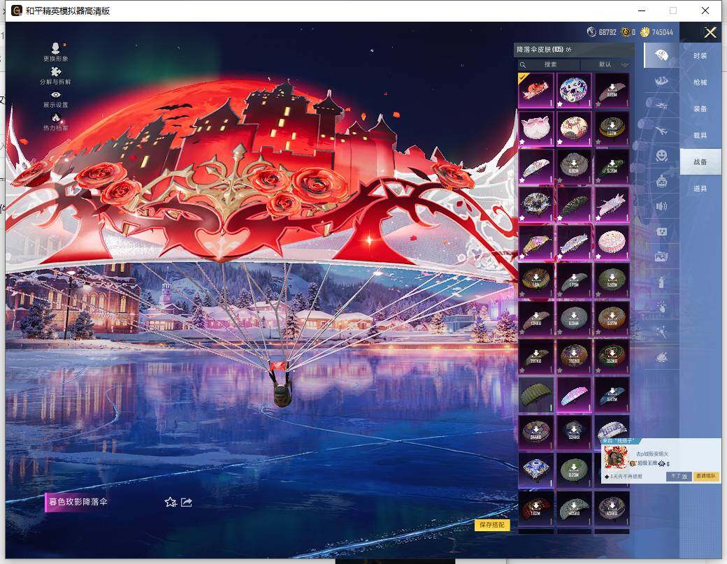Viewport: 727px width, 564px height.
Task: Select the parachute category icon in sidebar
Action: [x=661, y=56]
